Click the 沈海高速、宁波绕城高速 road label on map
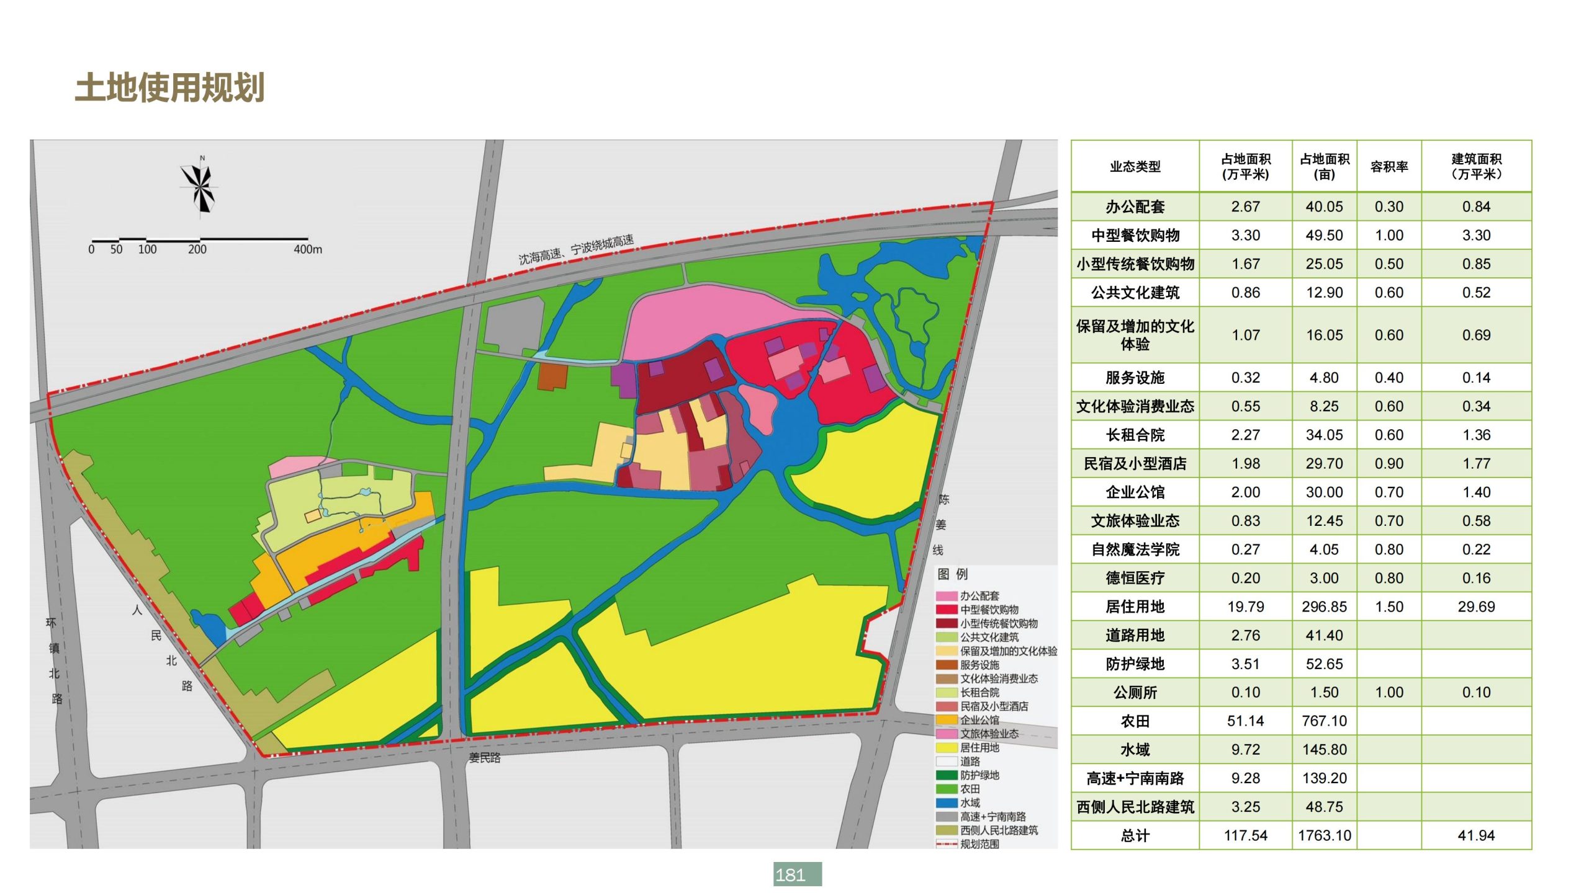The height and width of the screenshot is (893, 1589). [x=576, y=249]
